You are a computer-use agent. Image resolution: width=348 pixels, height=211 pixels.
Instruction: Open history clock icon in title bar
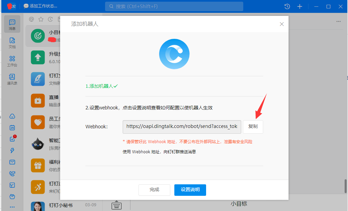point(287,6)
